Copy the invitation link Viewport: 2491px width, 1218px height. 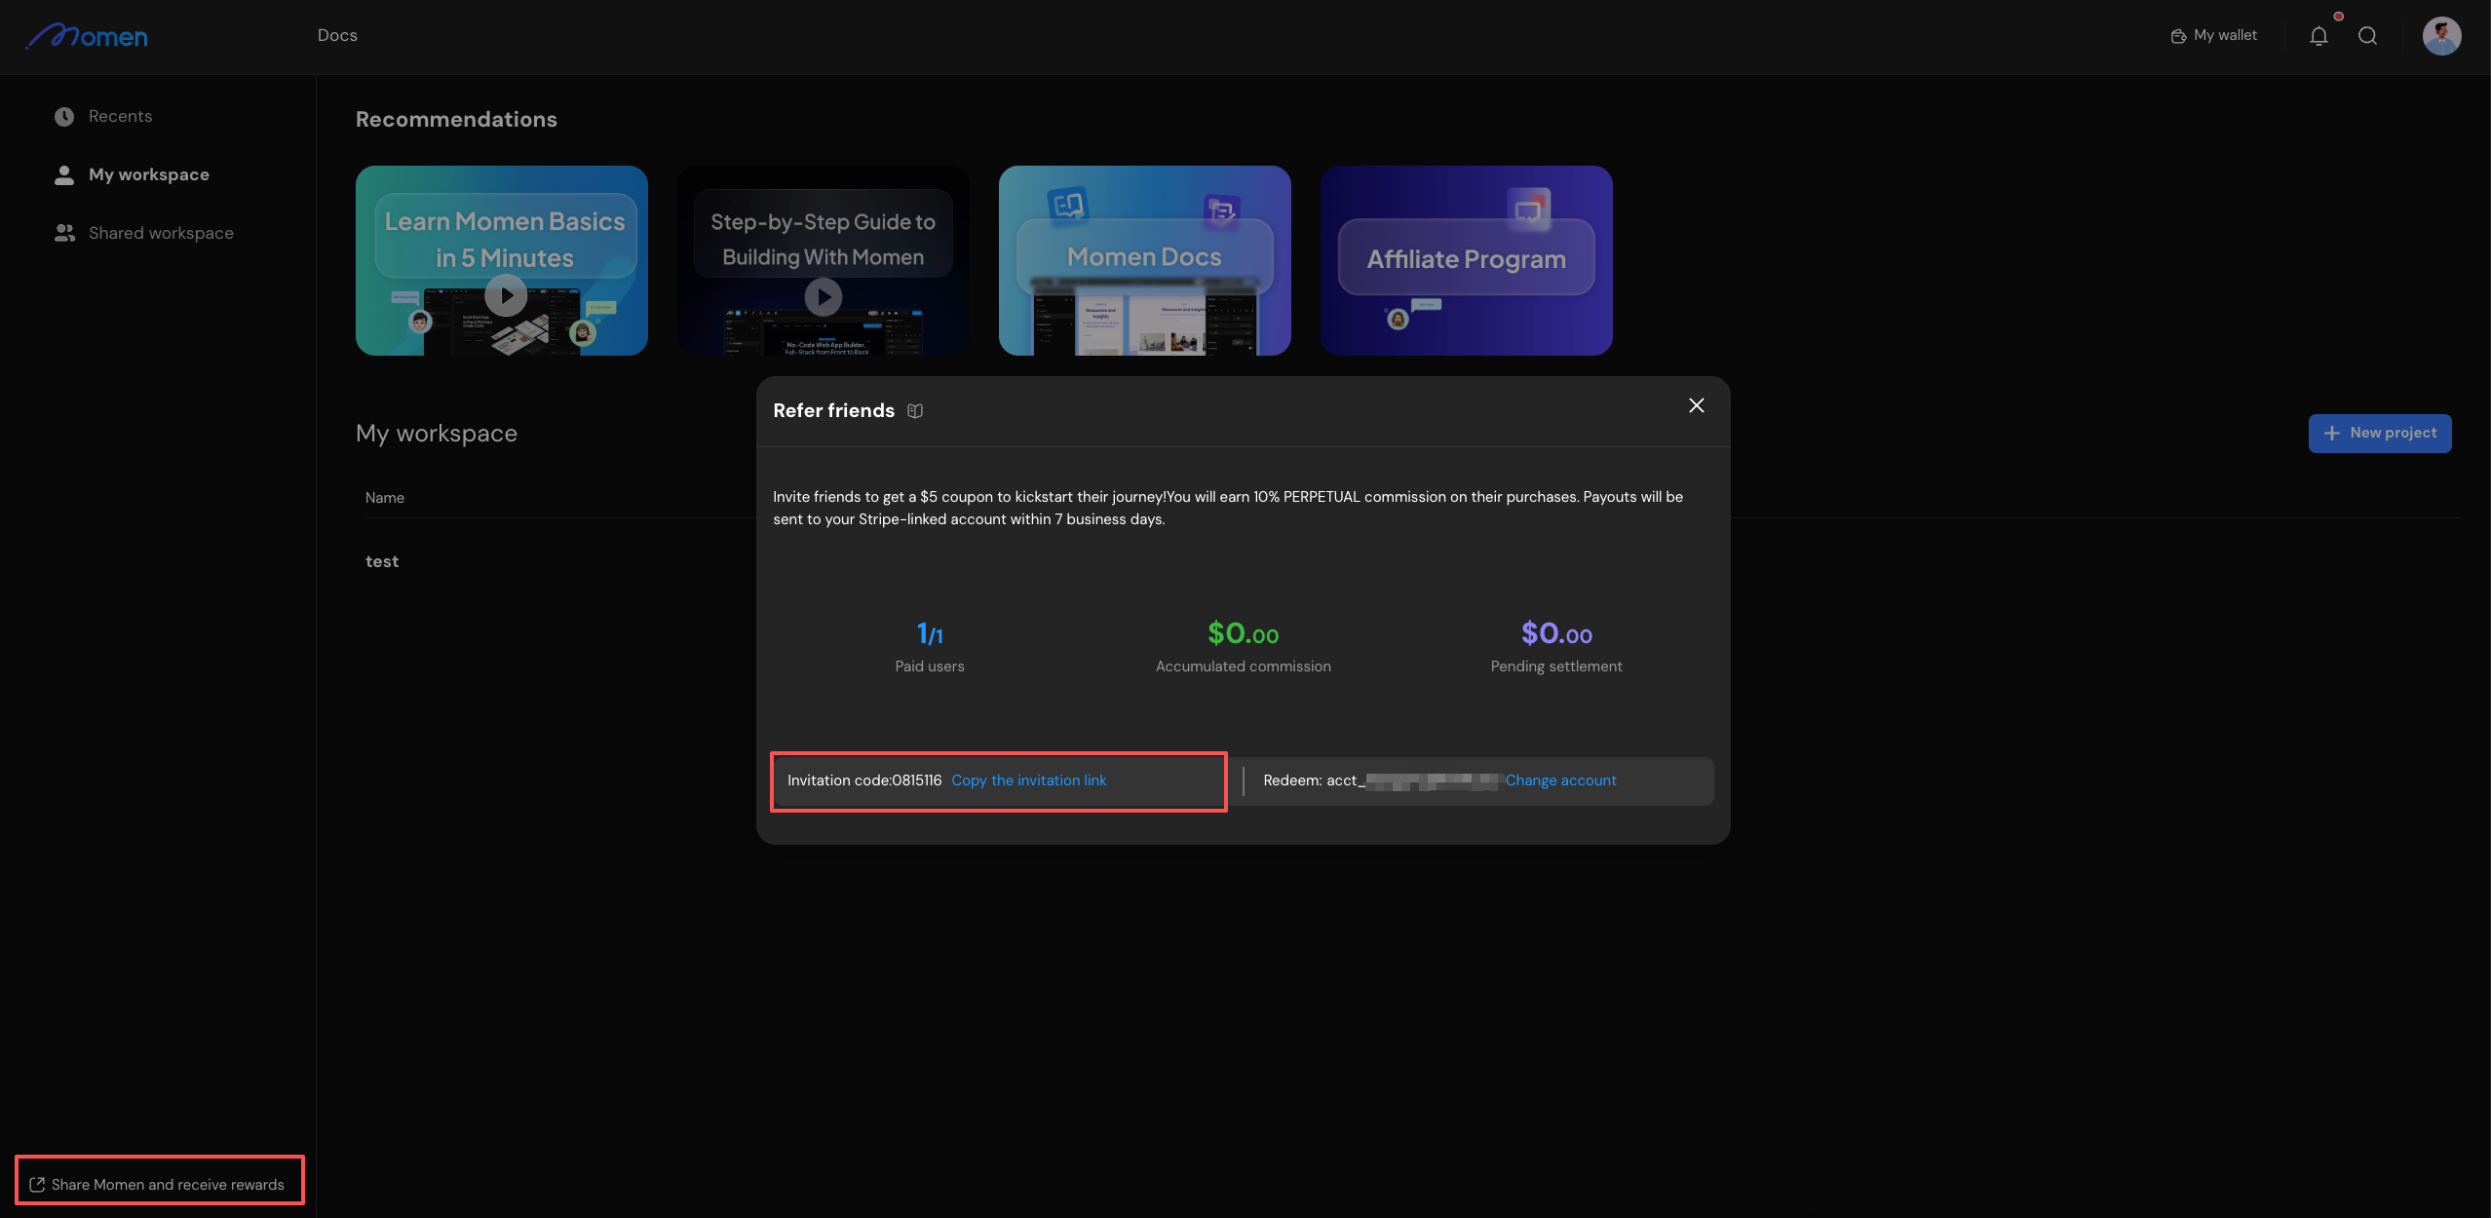(x=1028, y=780)
